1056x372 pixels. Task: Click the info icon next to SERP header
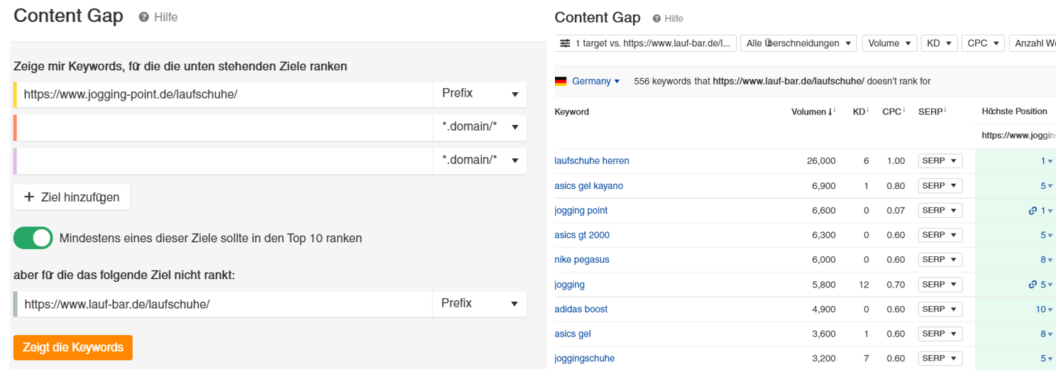click(x=947, y=111)
